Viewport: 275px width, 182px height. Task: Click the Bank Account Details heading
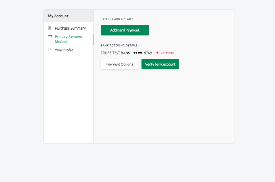pyautogui.click(x=119, y=45)
